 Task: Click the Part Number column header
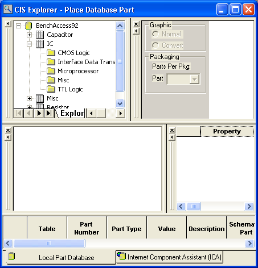87,228
